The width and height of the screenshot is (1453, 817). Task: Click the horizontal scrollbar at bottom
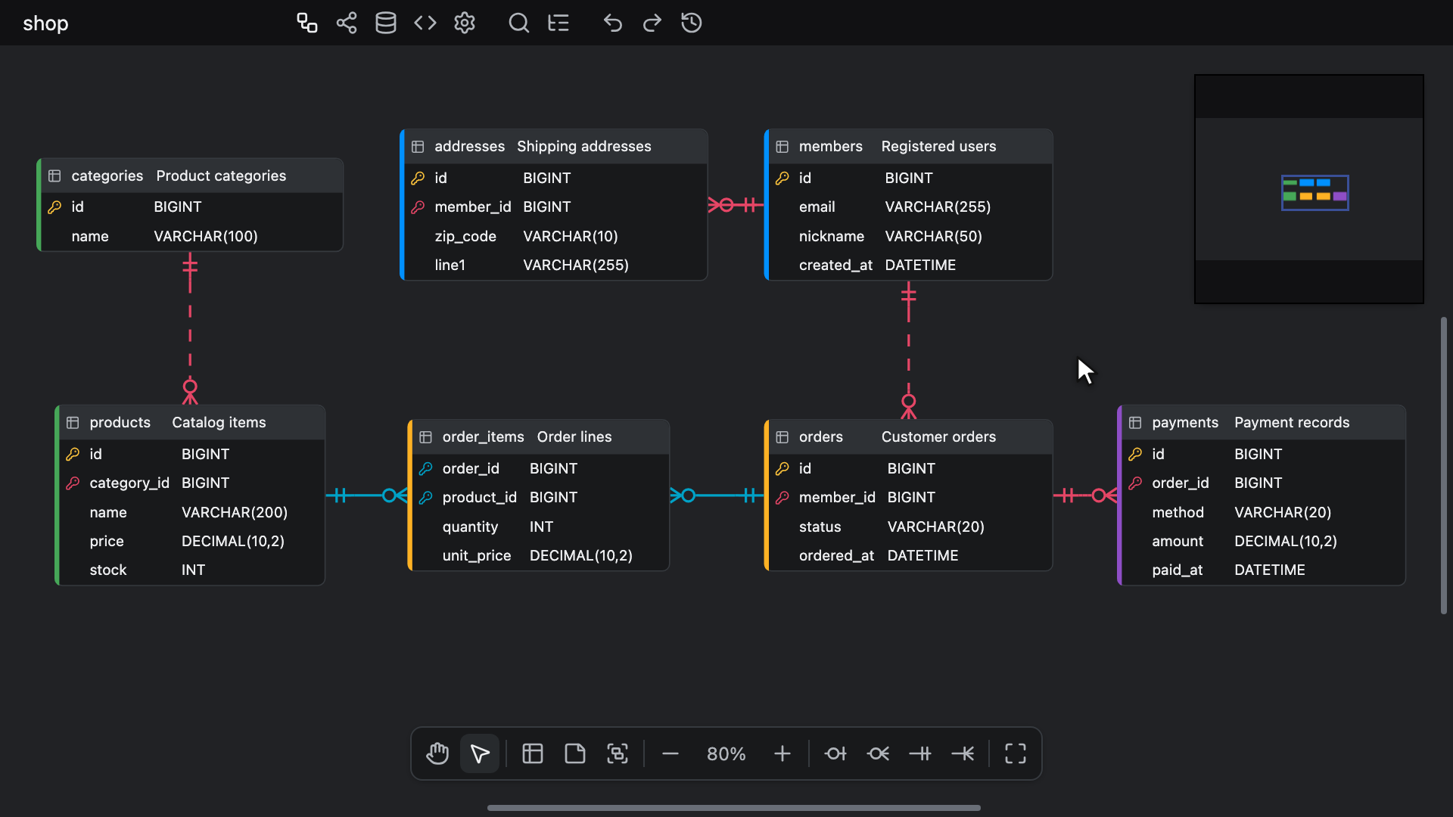tap(733, 808)
